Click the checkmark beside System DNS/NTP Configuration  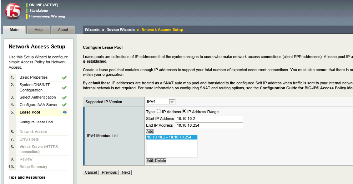pyautogui.click(x=64, y=88)
